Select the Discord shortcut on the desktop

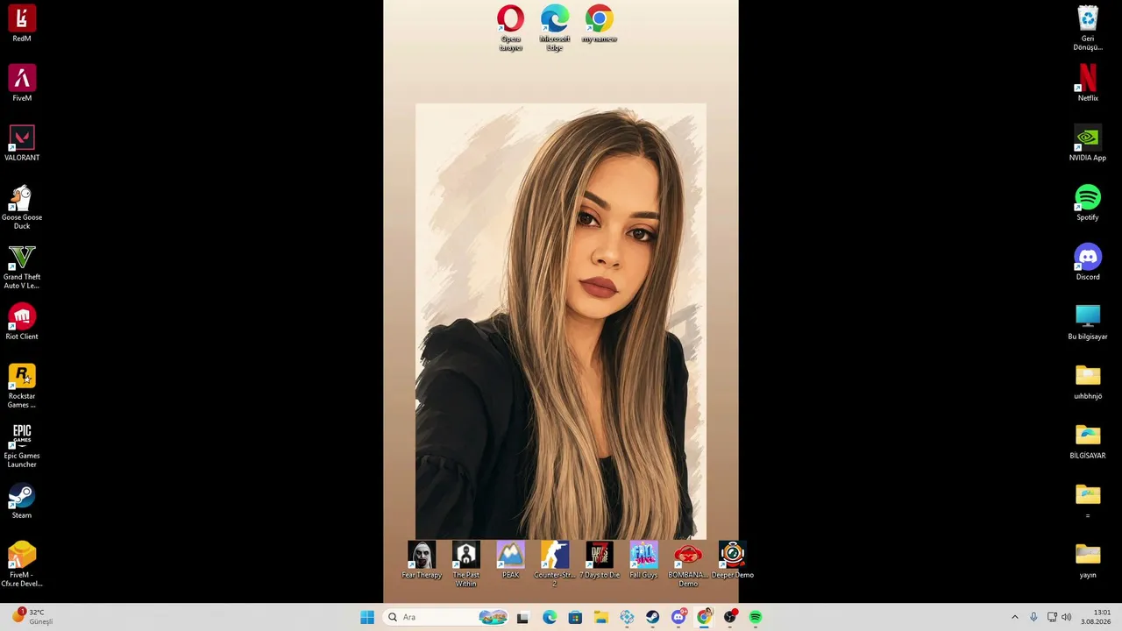coord(1088,262)
